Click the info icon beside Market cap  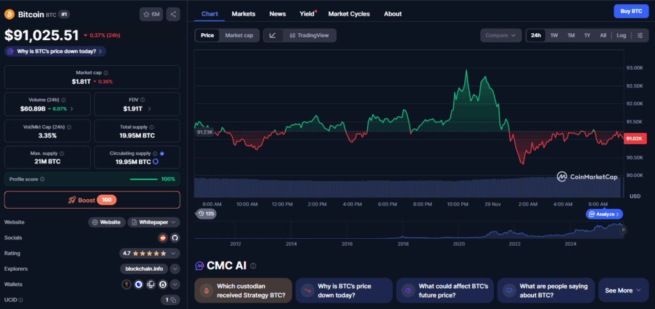106,73
